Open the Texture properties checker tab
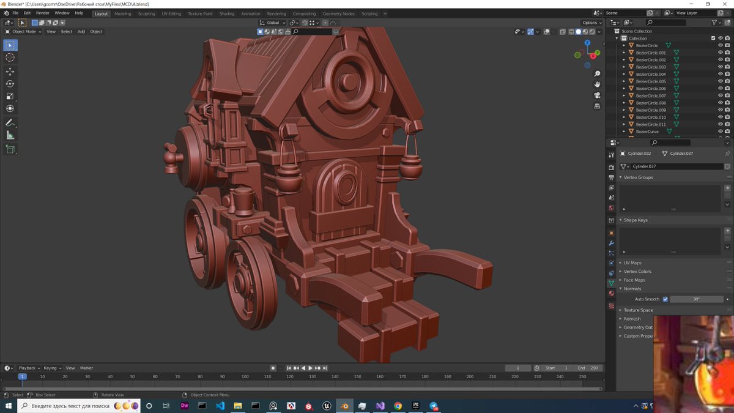734x413 pixels. click(x=611, y=306)
